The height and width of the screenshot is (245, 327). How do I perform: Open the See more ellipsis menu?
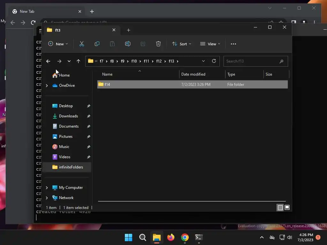(233, 44)
